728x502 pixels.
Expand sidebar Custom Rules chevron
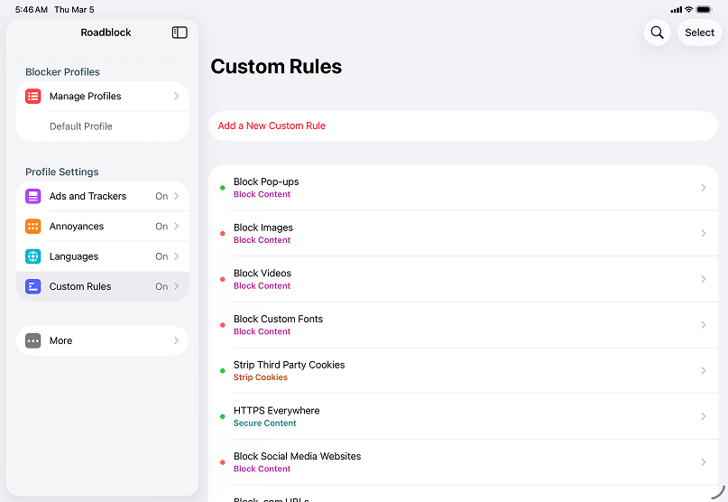(177, 286)
